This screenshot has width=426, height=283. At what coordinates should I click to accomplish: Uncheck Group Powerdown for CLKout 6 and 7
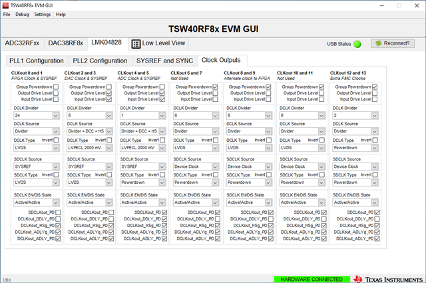pos(215,87)
